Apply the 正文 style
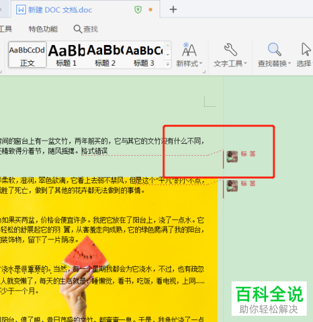The width and height of the screenshot is (313, 322). tap(28, 55)
